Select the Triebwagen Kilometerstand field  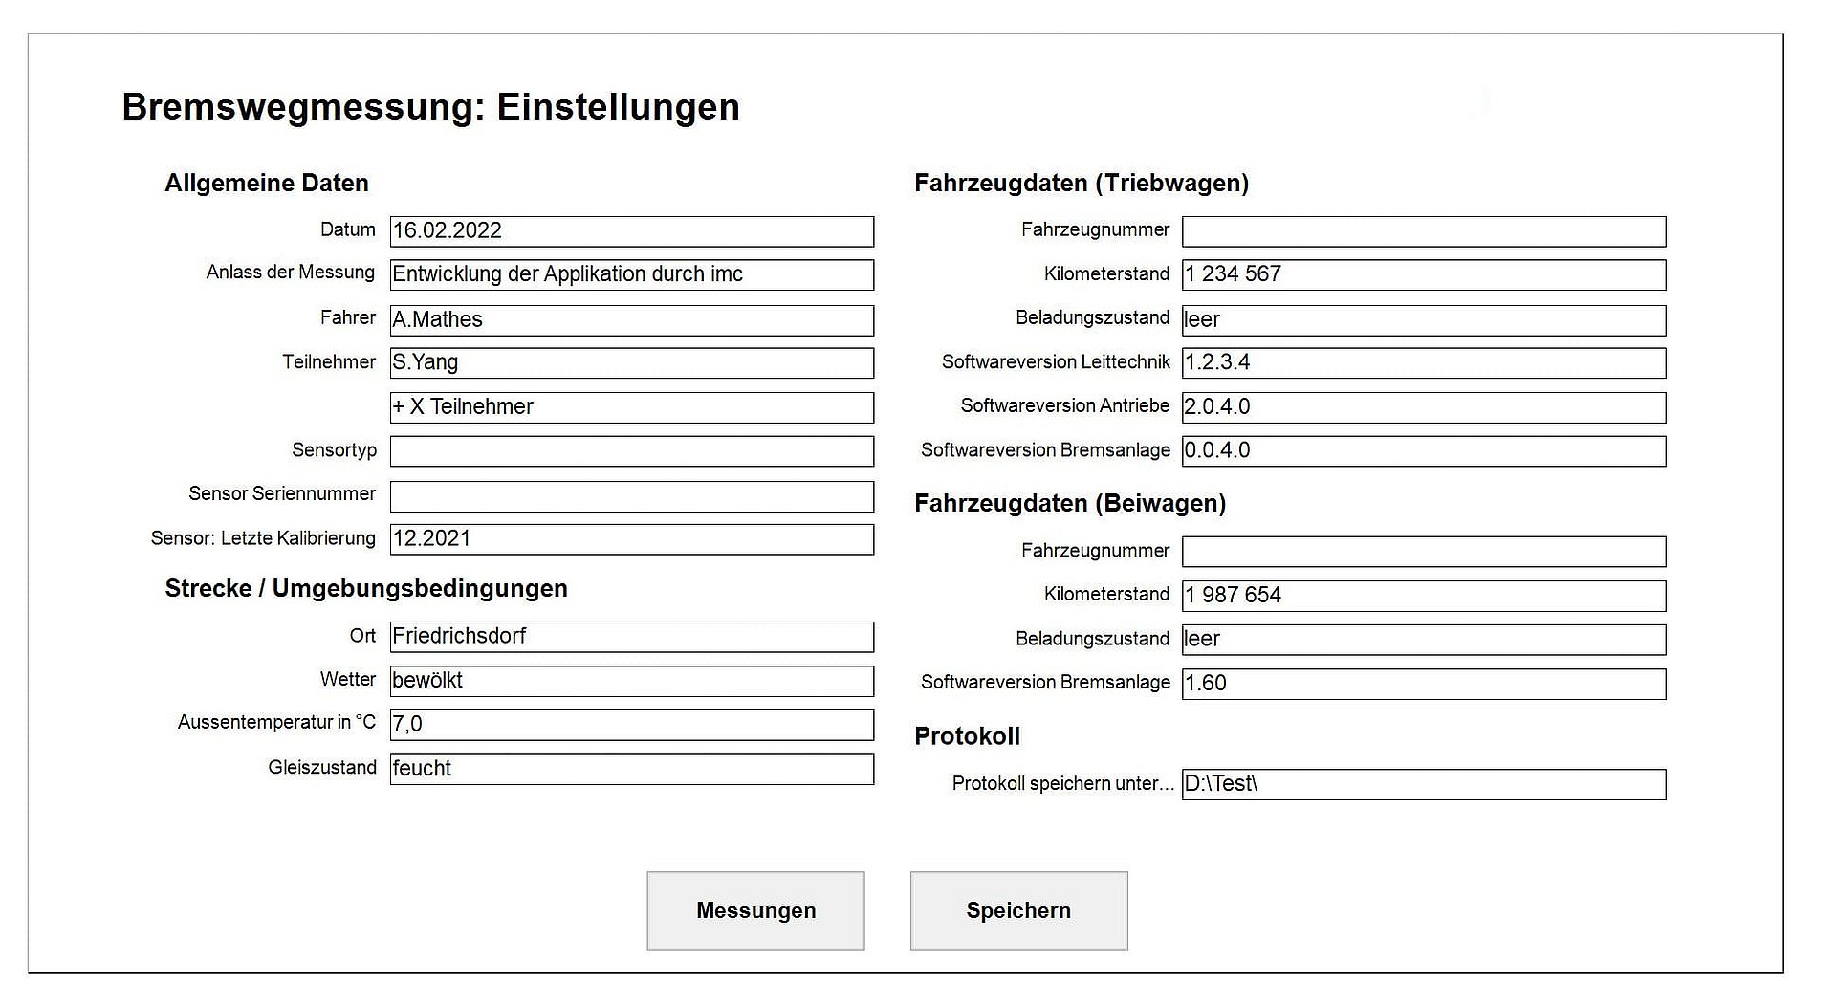pyautogui.click(x=1424, y=274)
